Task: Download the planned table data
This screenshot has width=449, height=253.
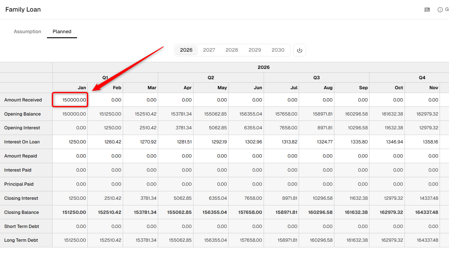Action: [299, 50]
